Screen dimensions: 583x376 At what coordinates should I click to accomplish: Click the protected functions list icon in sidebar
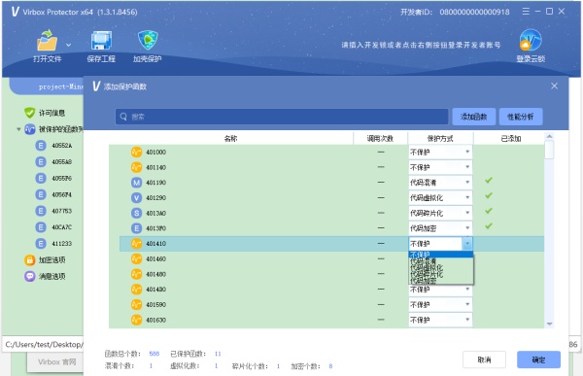pyautogui.click(x=30, y=129)
